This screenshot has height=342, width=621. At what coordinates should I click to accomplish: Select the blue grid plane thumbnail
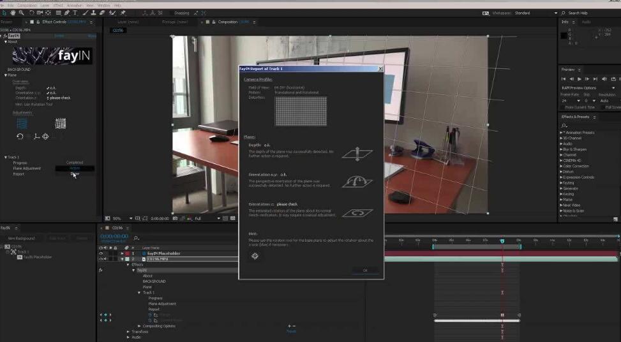point(22,124)
